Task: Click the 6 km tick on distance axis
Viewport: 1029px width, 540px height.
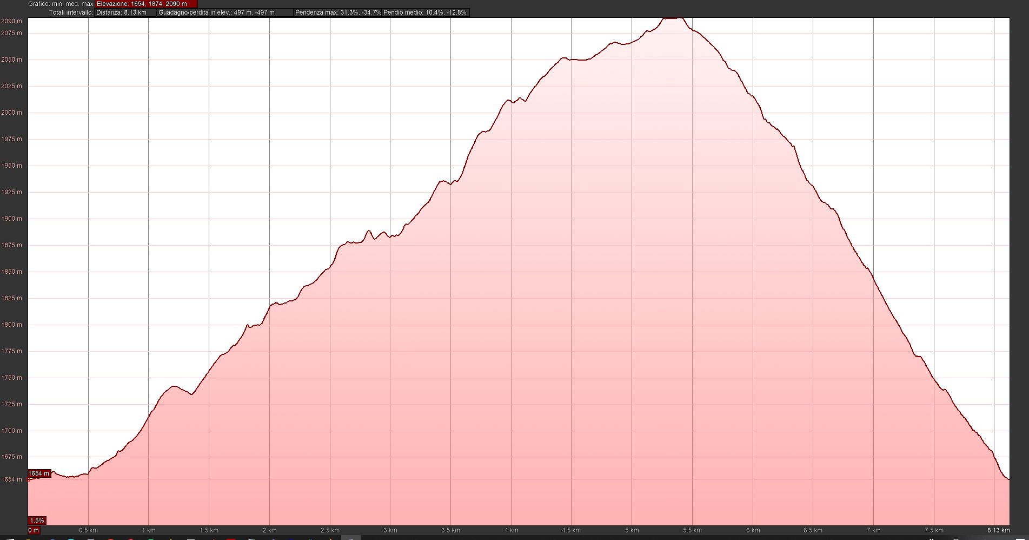Action: tap(753, 530)
